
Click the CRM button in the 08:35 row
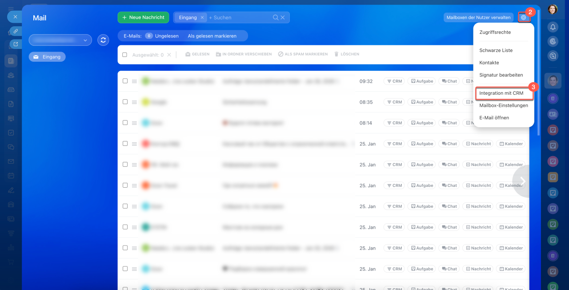[394, 102]
